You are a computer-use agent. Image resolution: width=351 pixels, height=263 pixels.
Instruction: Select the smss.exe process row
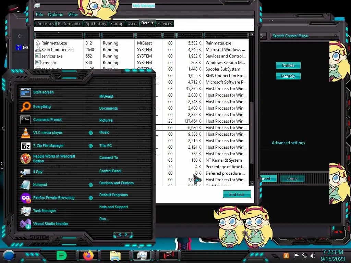tap(142, 63)
